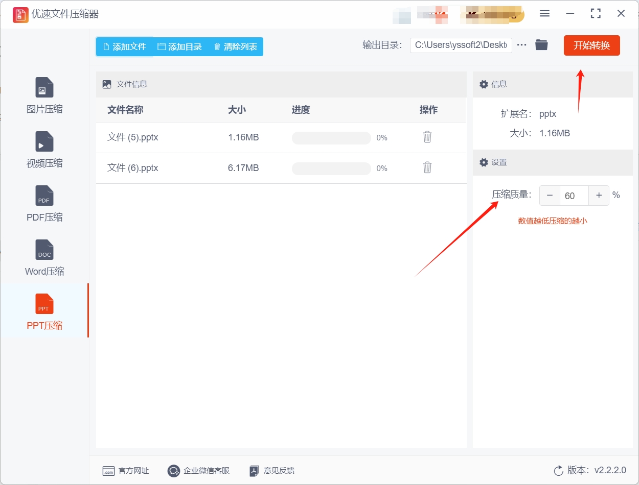Click the 进度 column header
The image size is (639, 485).
(x=301, y=110)
